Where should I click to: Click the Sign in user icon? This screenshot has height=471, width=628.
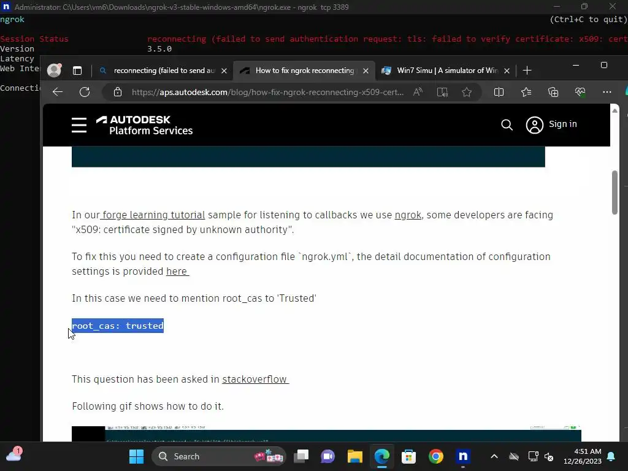(x=534, y=125)
